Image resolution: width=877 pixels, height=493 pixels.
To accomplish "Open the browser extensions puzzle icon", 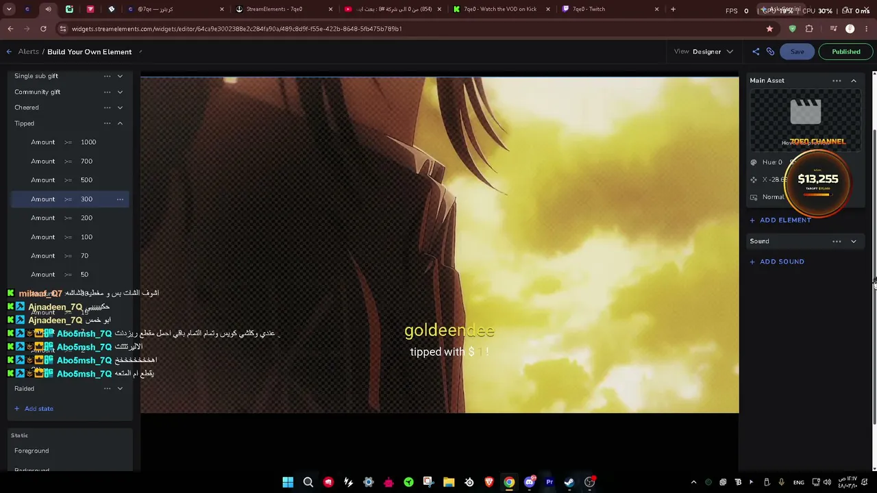I will 809,29.
